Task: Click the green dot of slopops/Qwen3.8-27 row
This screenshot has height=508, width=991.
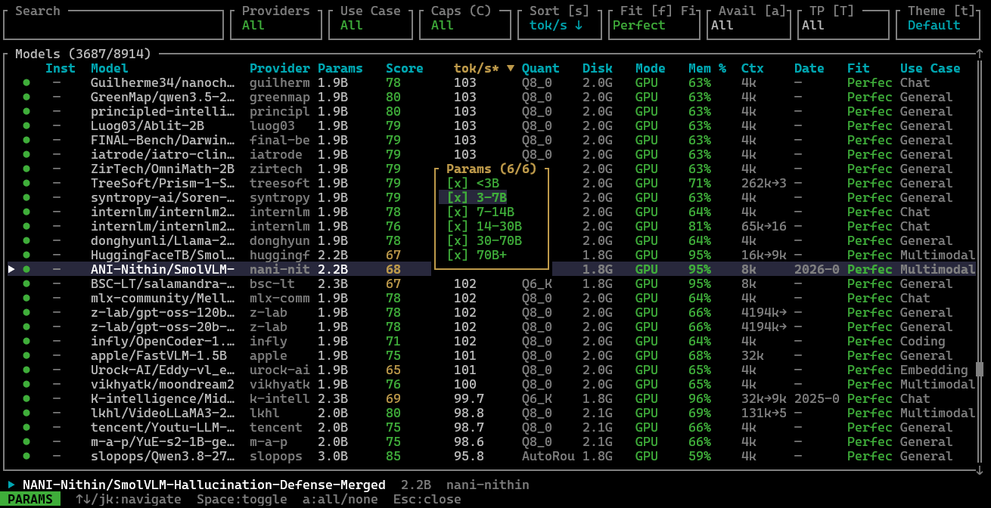Action: [26, 457]
